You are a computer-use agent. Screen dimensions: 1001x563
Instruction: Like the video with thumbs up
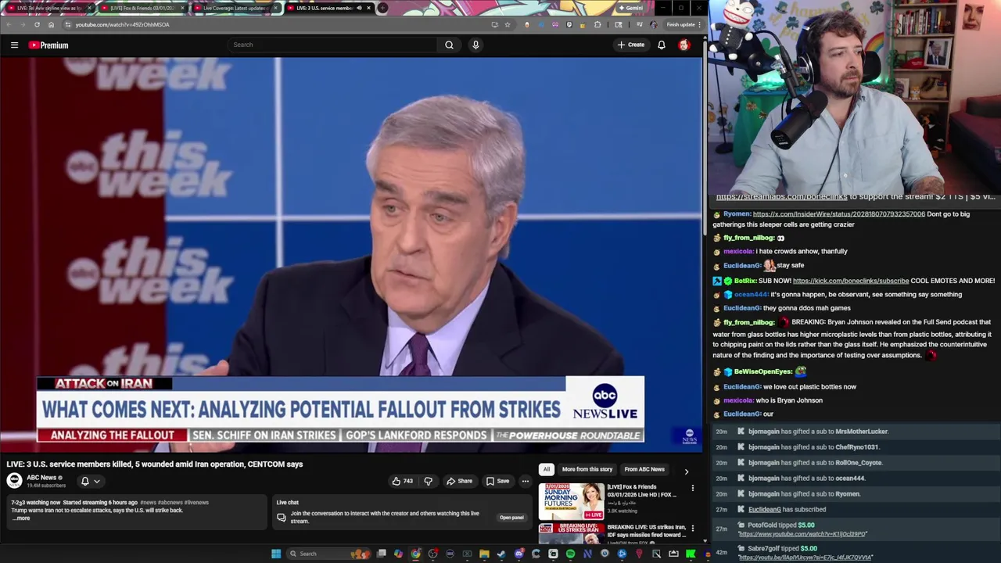[402, 481]
